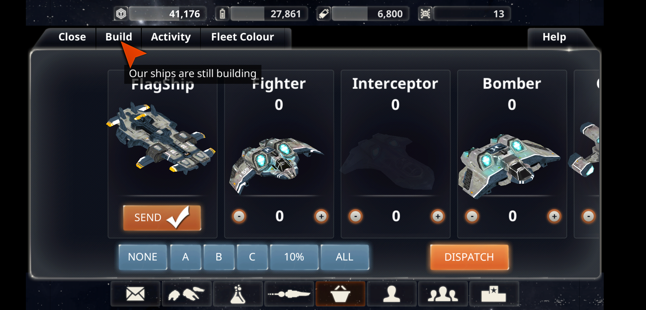Open the Fleet Colour tab
Screen dimensions: 646x310
coord(242,37)
